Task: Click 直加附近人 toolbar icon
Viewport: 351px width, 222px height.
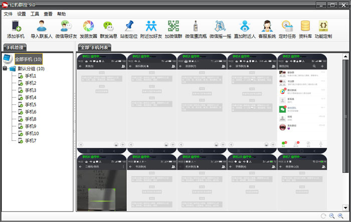Action: click(245, 29)
